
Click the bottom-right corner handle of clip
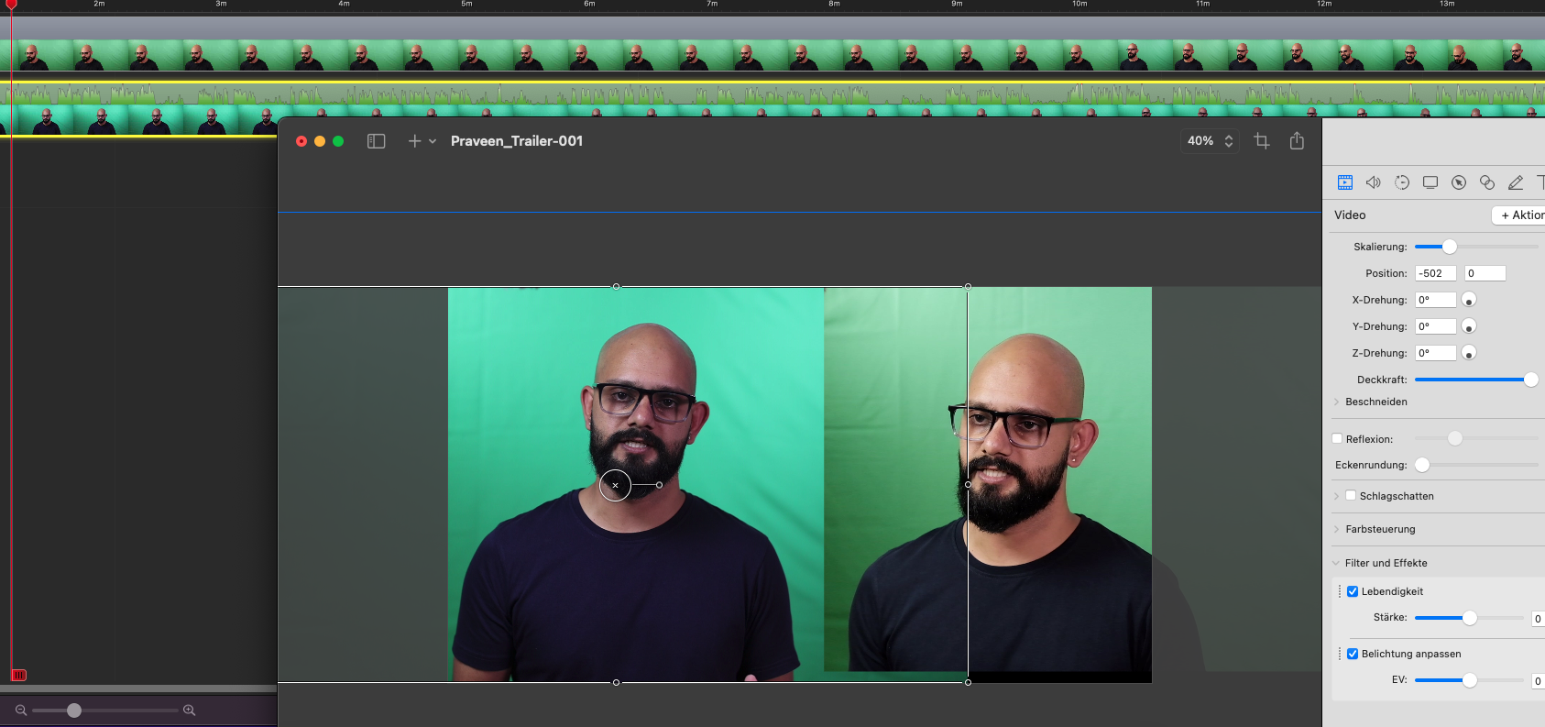[968, 682]
